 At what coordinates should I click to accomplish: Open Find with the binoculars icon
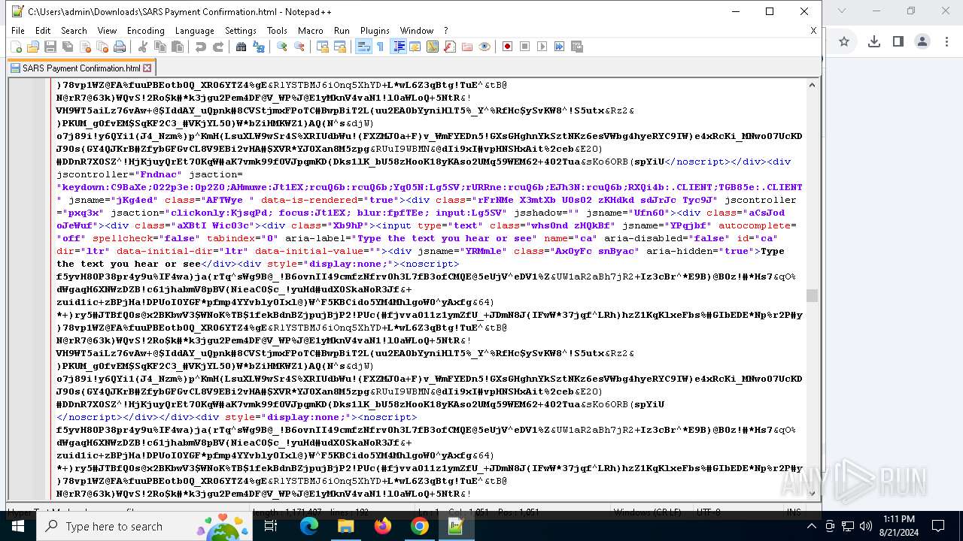point(242,47)
